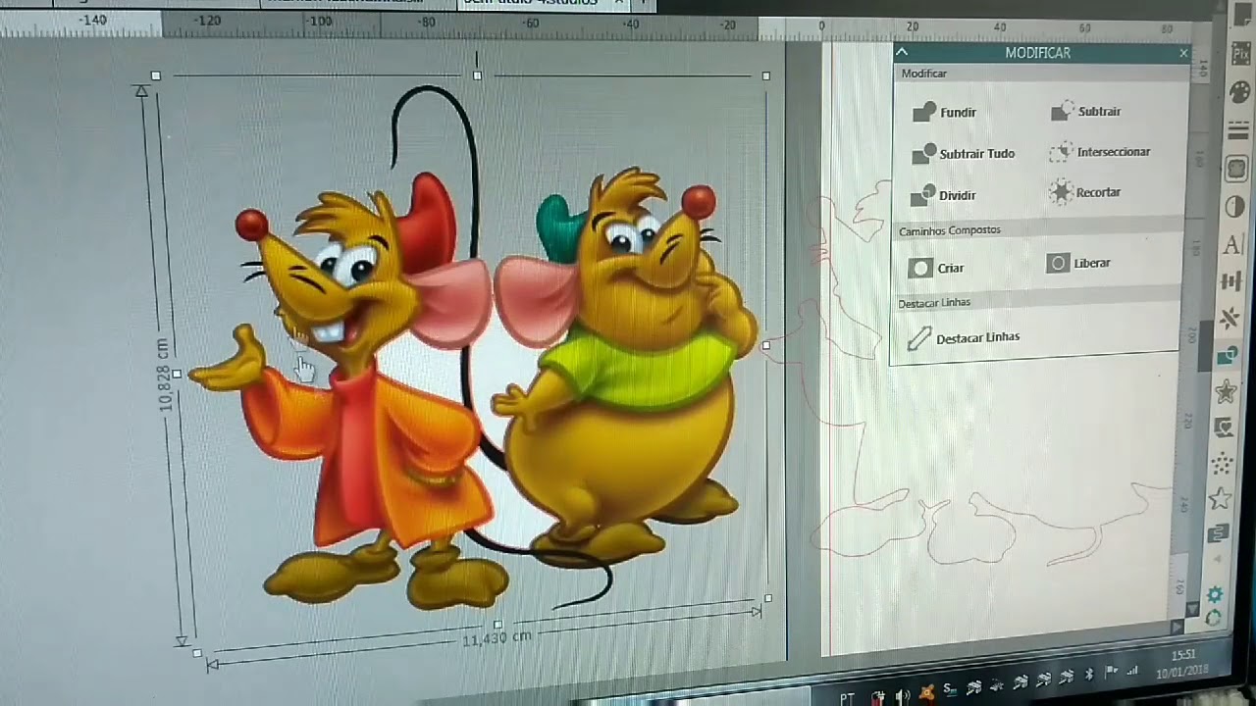The height and width of the screenshot is (706, 1256).
Task: Choose the Interseccionar option
Action: (x=1099, y=152)
